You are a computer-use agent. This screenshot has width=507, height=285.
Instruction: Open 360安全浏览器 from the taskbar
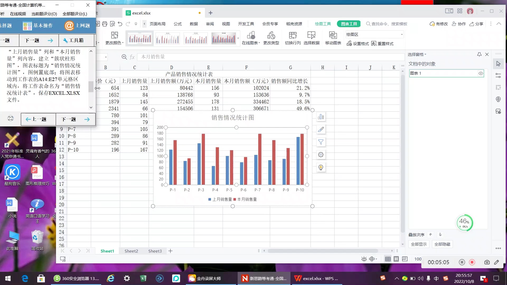pos(77,278)
